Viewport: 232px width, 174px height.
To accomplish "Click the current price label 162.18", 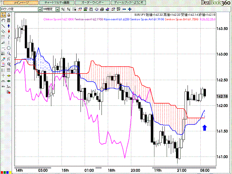I will (222, 96).
